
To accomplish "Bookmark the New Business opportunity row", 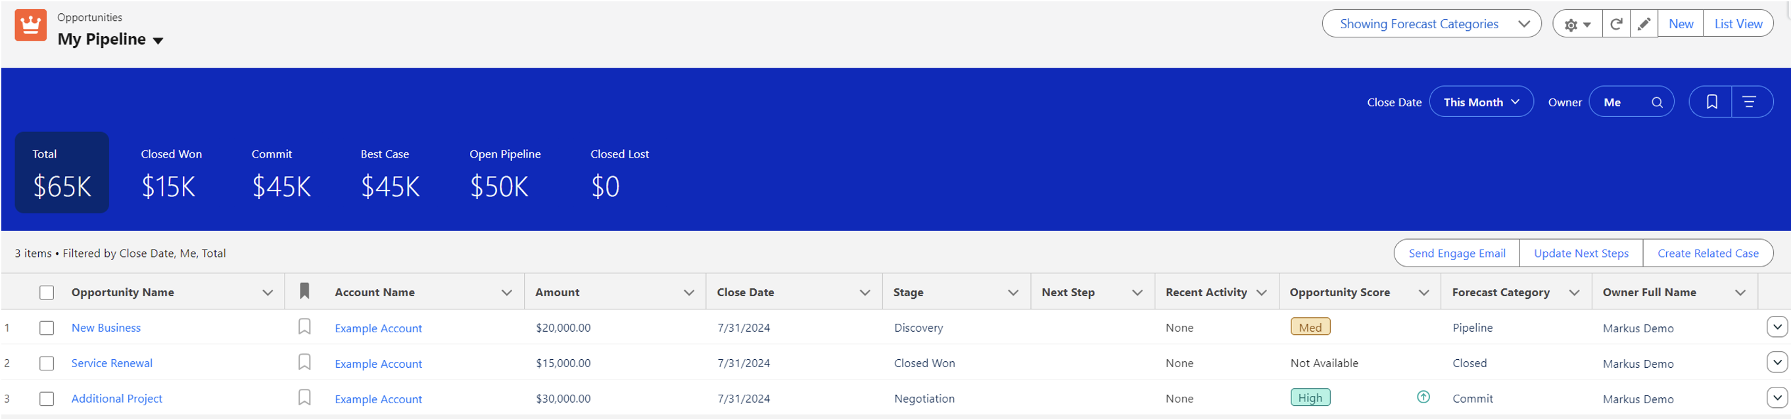I will click(304, 327).
